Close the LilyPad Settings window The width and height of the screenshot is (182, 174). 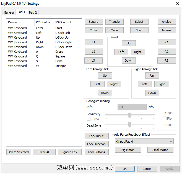pos(177,4)
